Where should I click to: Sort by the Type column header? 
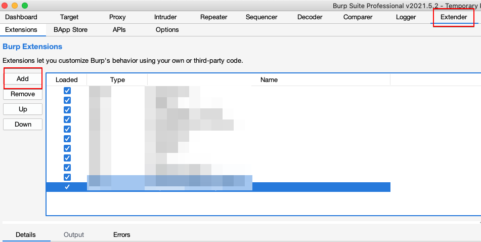click(117, 80)
